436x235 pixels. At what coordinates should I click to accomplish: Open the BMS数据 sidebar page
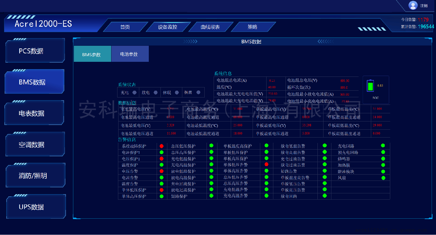tap(35, 81)
